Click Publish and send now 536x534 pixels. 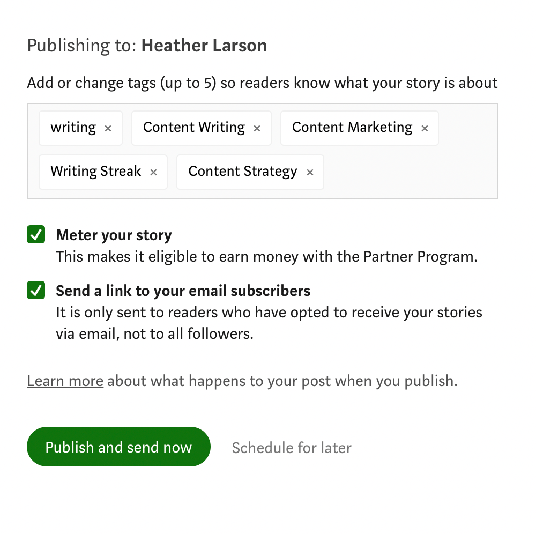(118, 447)
